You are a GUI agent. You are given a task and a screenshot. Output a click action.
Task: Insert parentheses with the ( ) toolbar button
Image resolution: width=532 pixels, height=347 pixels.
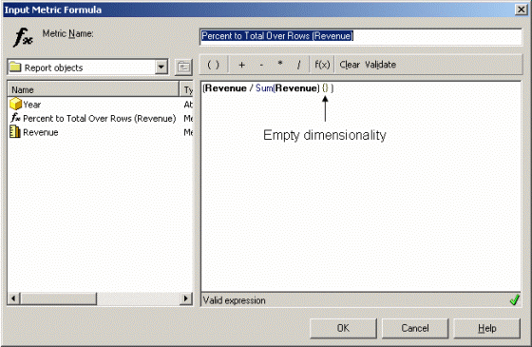point(214,65)
